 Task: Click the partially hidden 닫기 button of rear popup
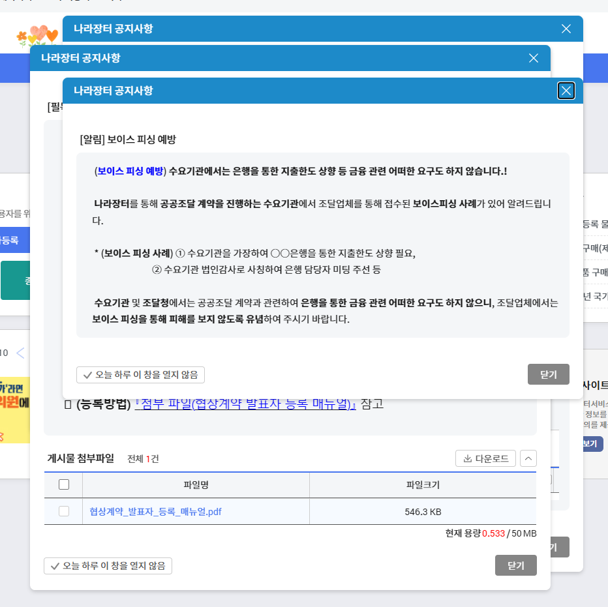click(x=560, y=547)
